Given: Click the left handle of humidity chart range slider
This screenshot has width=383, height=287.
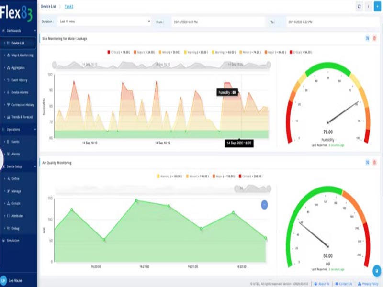Looking at the screenshot, I should [55, 64].
